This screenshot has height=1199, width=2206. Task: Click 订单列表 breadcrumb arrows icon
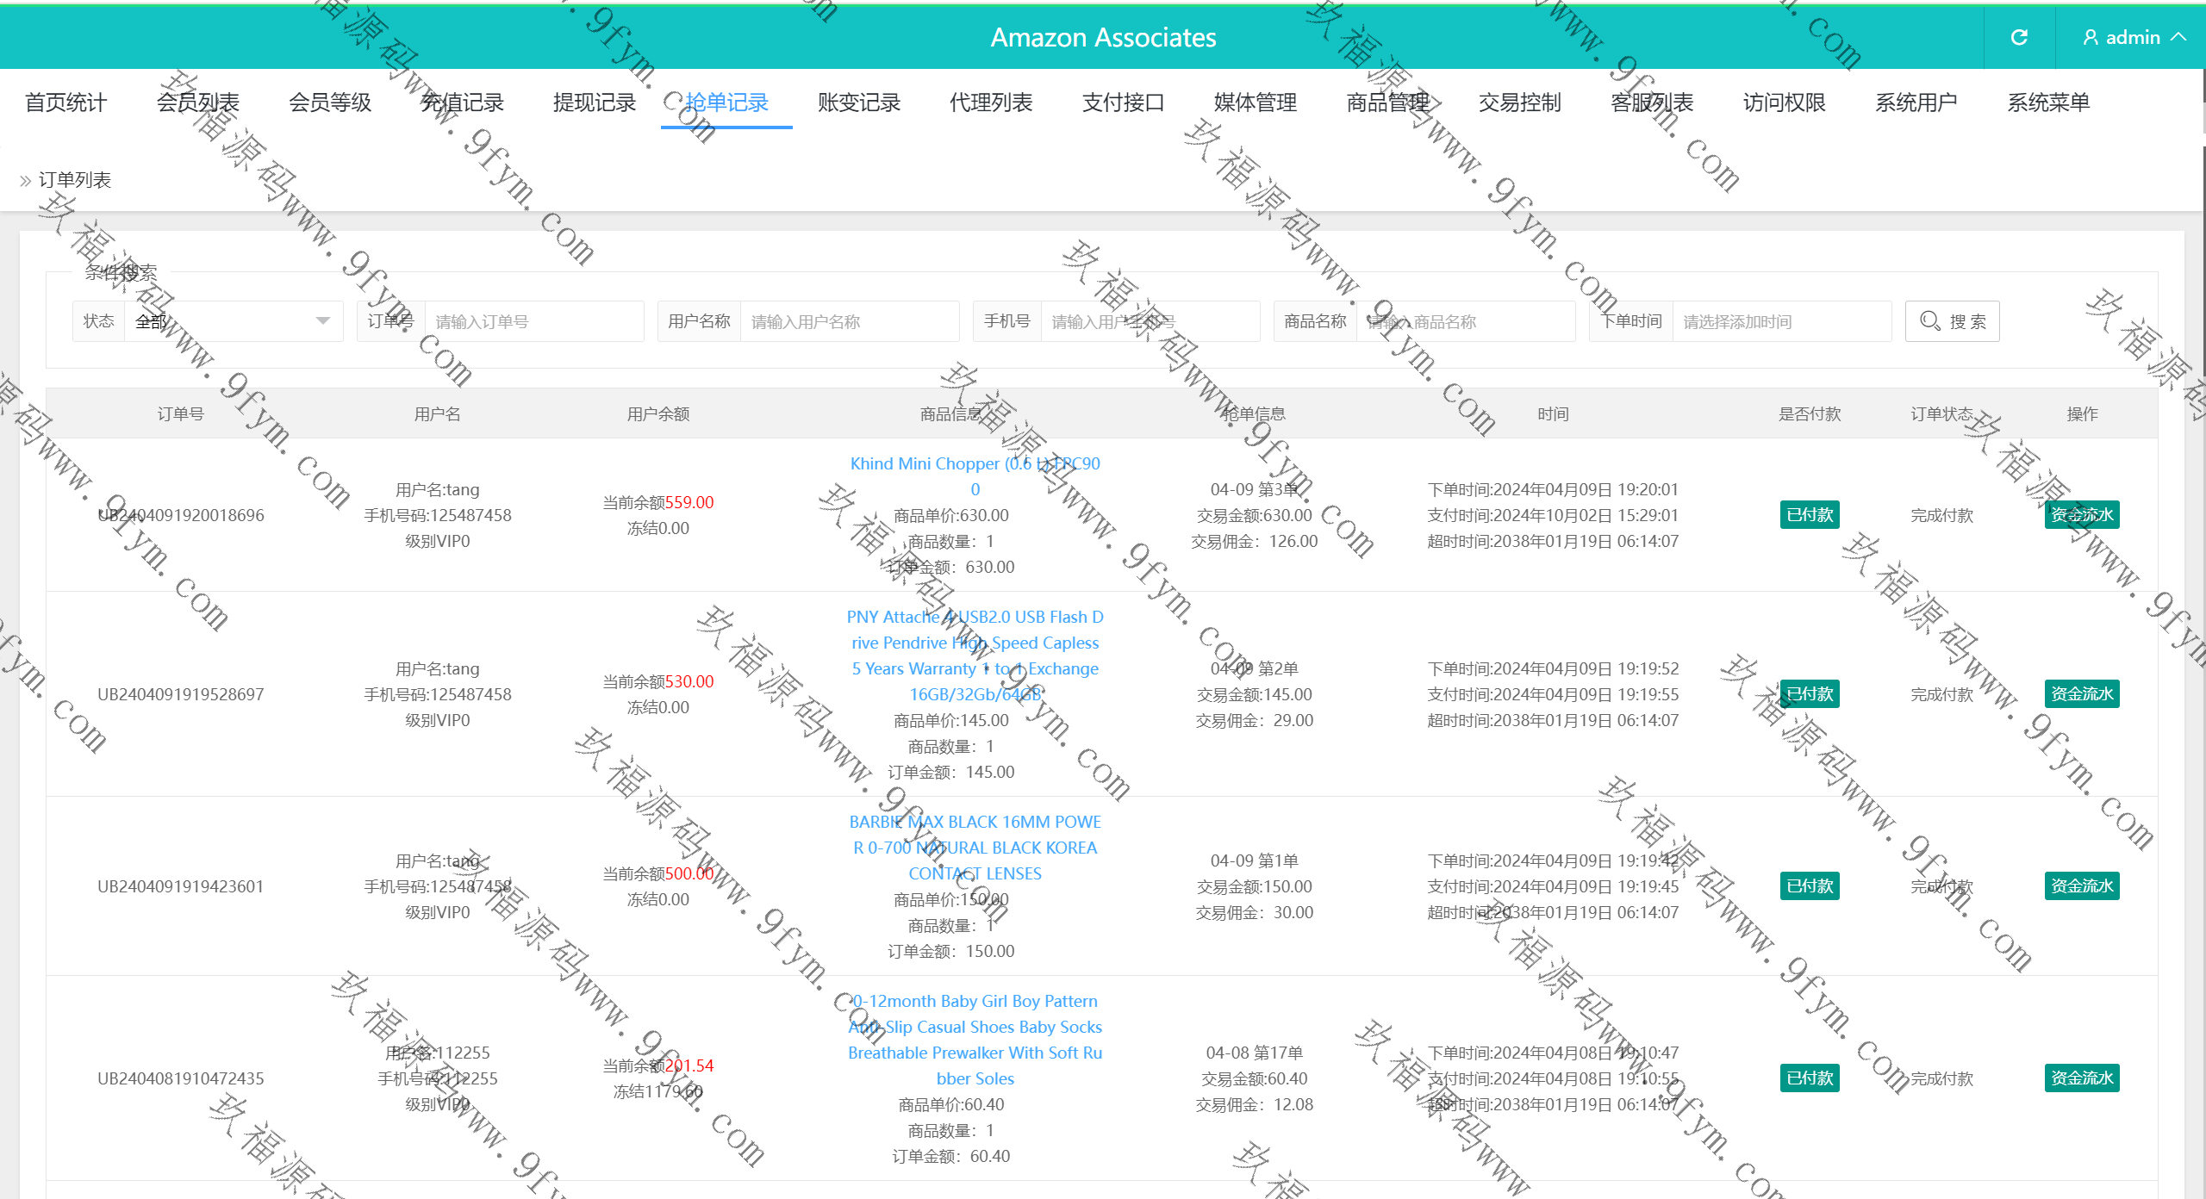click(26, 181)
